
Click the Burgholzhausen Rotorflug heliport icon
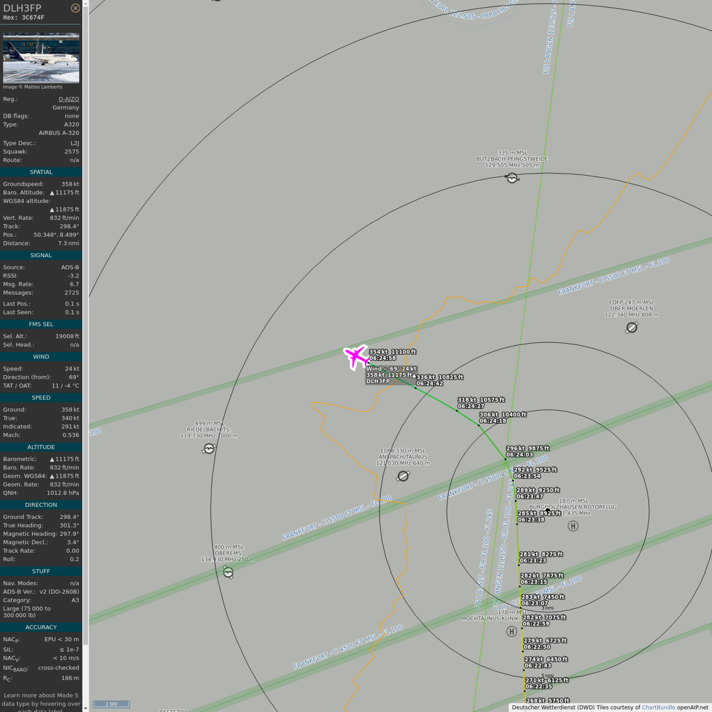(x=573, y=526)
